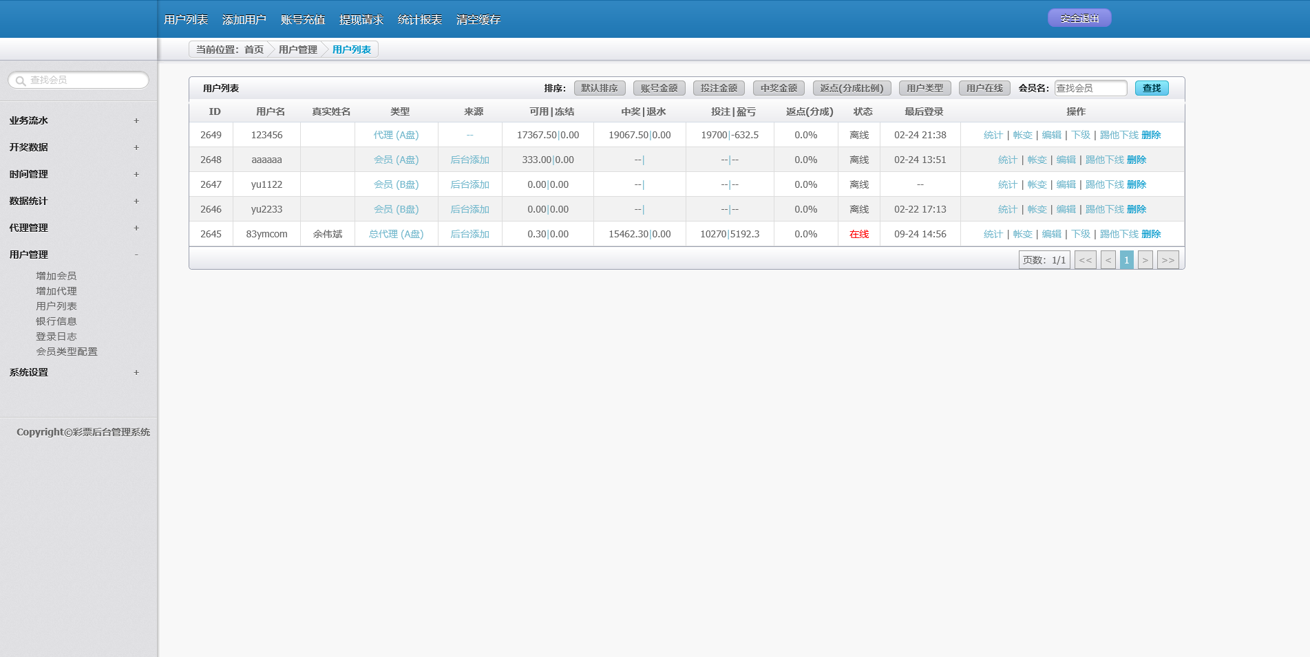Open 添加用户 in the top navigation

(244, 19)
